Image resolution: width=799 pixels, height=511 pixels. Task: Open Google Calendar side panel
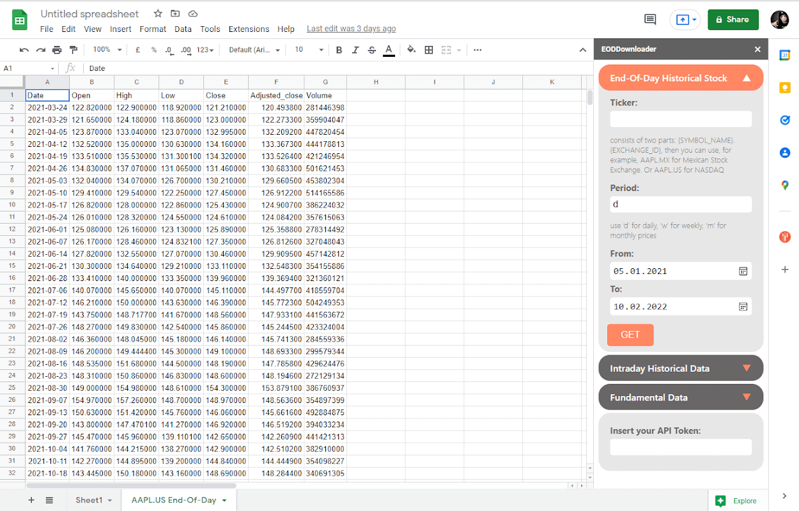click(785, 56)
